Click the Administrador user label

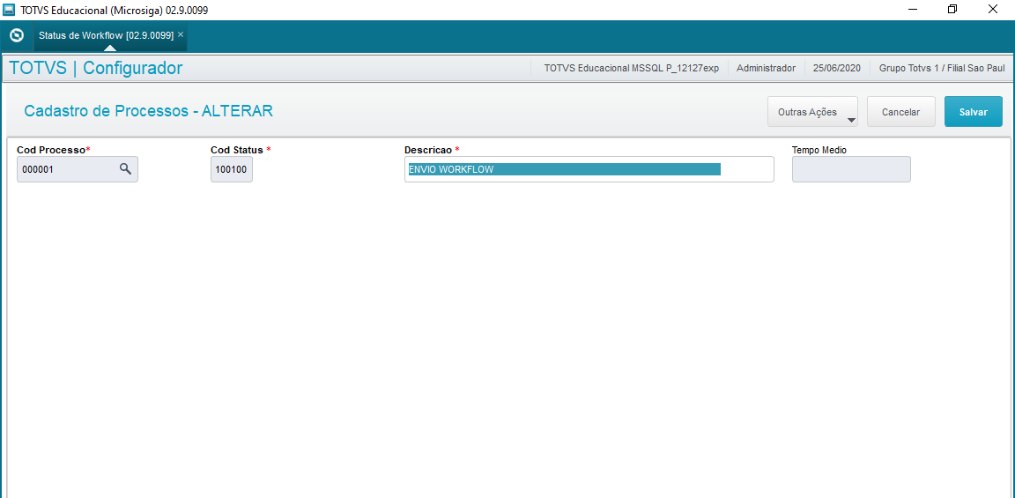tap(766, 68)
